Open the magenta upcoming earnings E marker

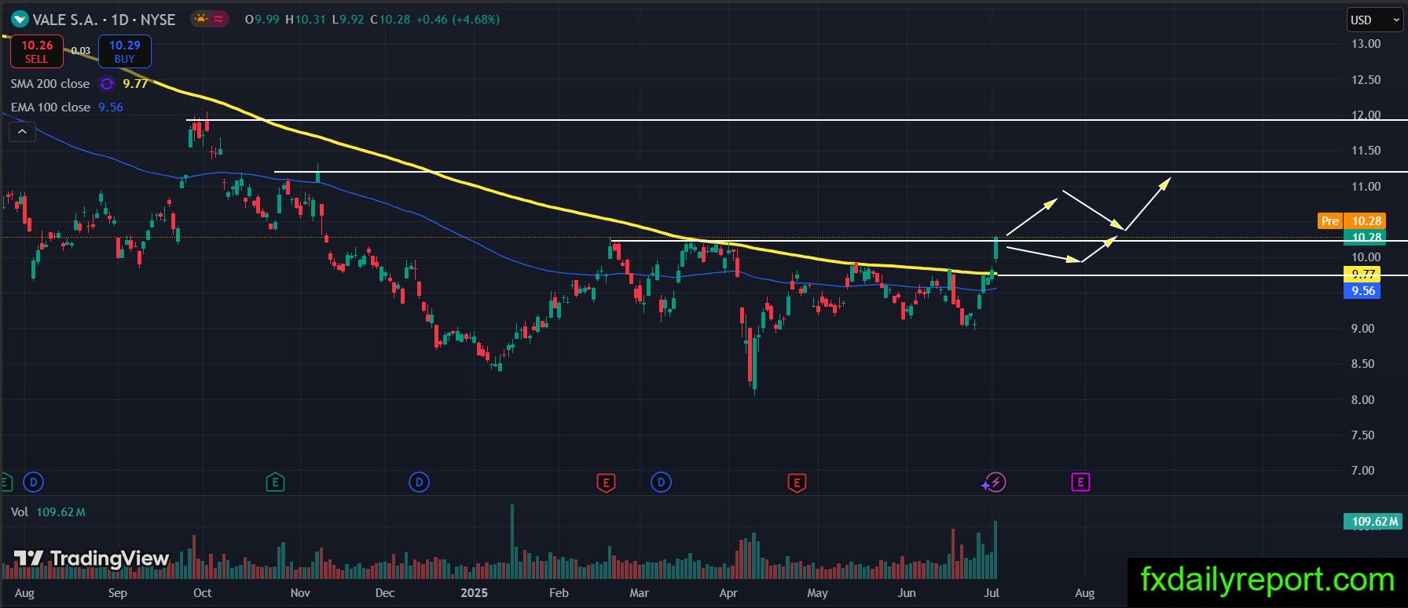[x=1080, y=482]
